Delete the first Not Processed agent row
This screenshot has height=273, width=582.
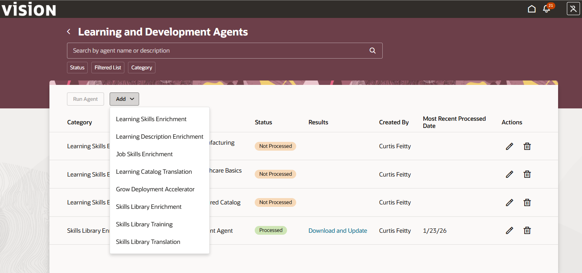point(527,146)
